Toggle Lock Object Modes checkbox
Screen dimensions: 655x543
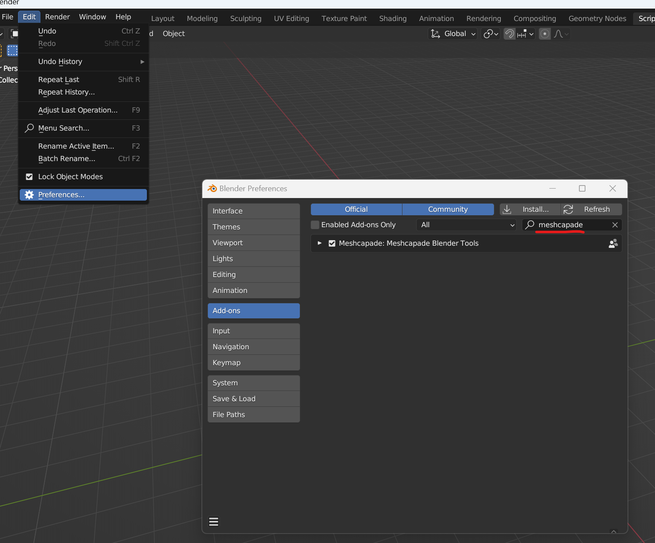[x=29, y=177]
